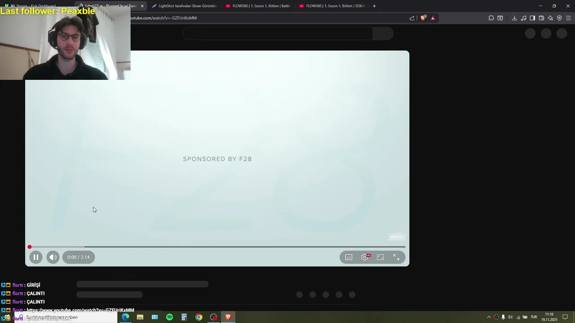Open the browser extensions puzzle icon
This screenshot has height=323, width=575.
[491, 18]
